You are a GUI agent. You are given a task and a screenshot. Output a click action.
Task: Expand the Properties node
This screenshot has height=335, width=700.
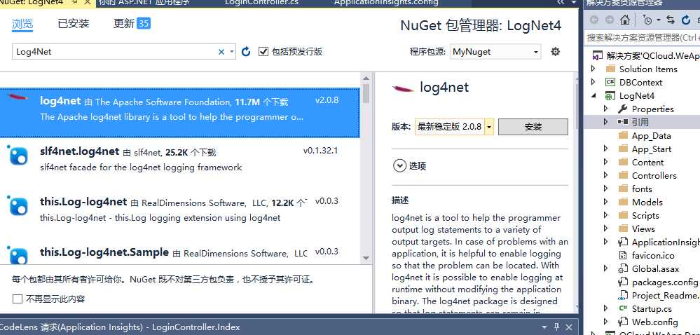coord(606,109)
